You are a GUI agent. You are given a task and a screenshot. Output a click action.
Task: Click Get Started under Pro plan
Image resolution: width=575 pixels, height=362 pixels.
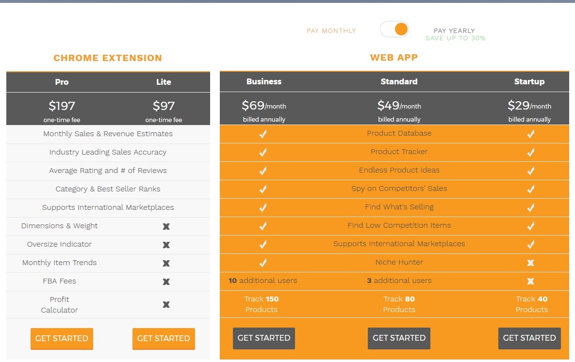62,338
